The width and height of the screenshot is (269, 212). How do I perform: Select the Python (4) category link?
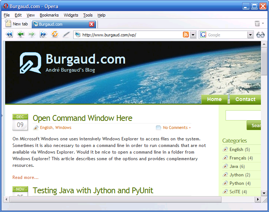240,183
